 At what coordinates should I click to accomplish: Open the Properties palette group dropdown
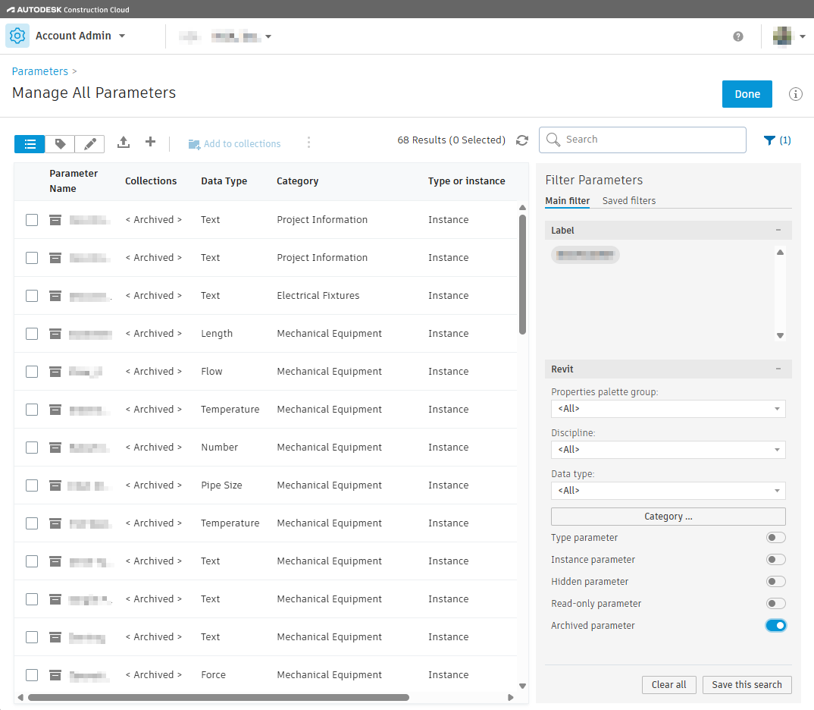tap(668, 408)
